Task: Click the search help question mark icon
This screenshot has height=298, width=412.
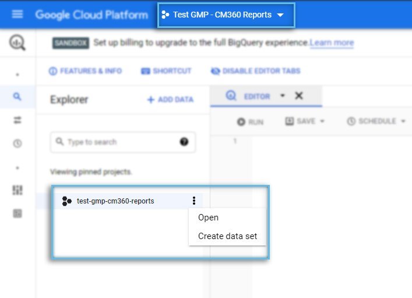Action: (x=184, y=142)
